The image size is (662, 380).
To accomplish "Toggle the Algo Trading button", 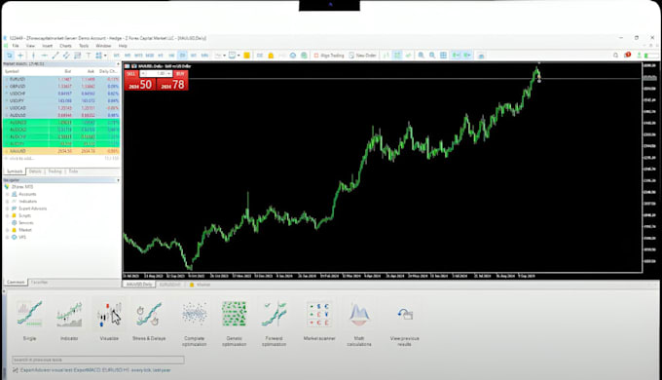I will pos(329,56).
